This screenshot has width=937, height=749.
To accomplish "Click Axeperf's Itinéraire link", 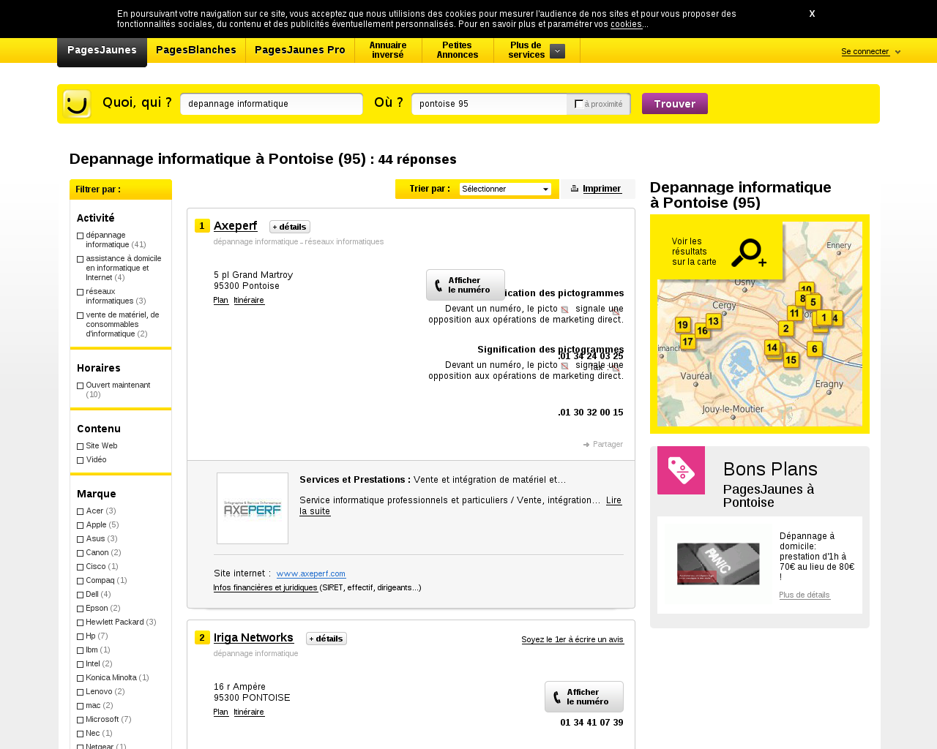I will pos(249,301).
